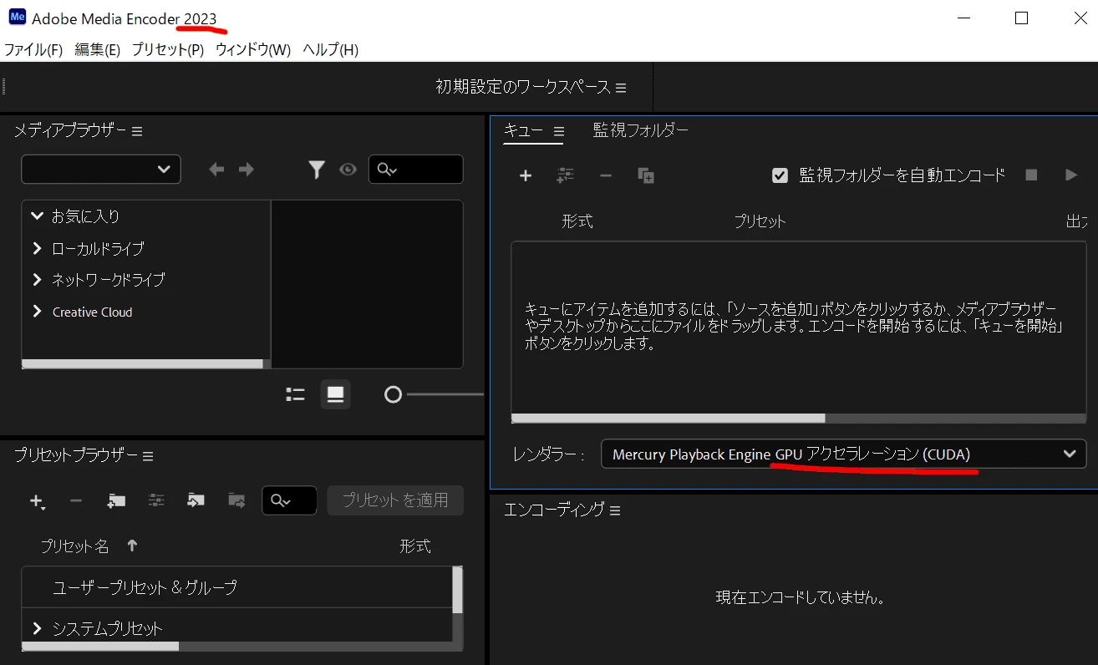Click the Media Encoder app icon in title bar
1098x665 pixels.
pyautogui.click(x=18, y=18)
